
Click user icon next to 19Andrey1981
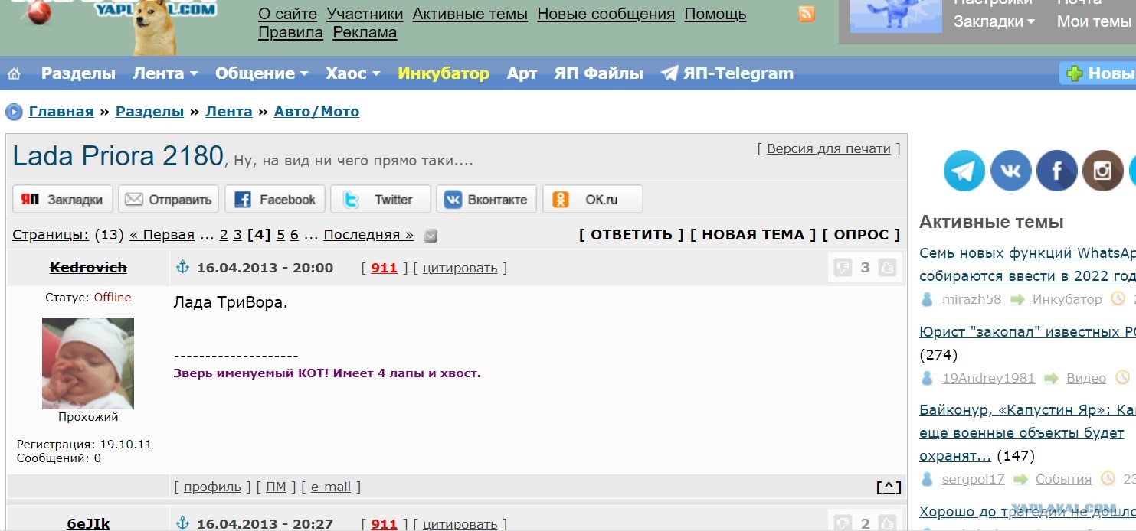[x=927, y=378]
